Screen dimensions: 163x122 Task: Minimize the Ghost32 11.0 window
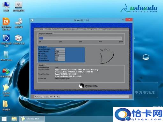coord(119,20)
